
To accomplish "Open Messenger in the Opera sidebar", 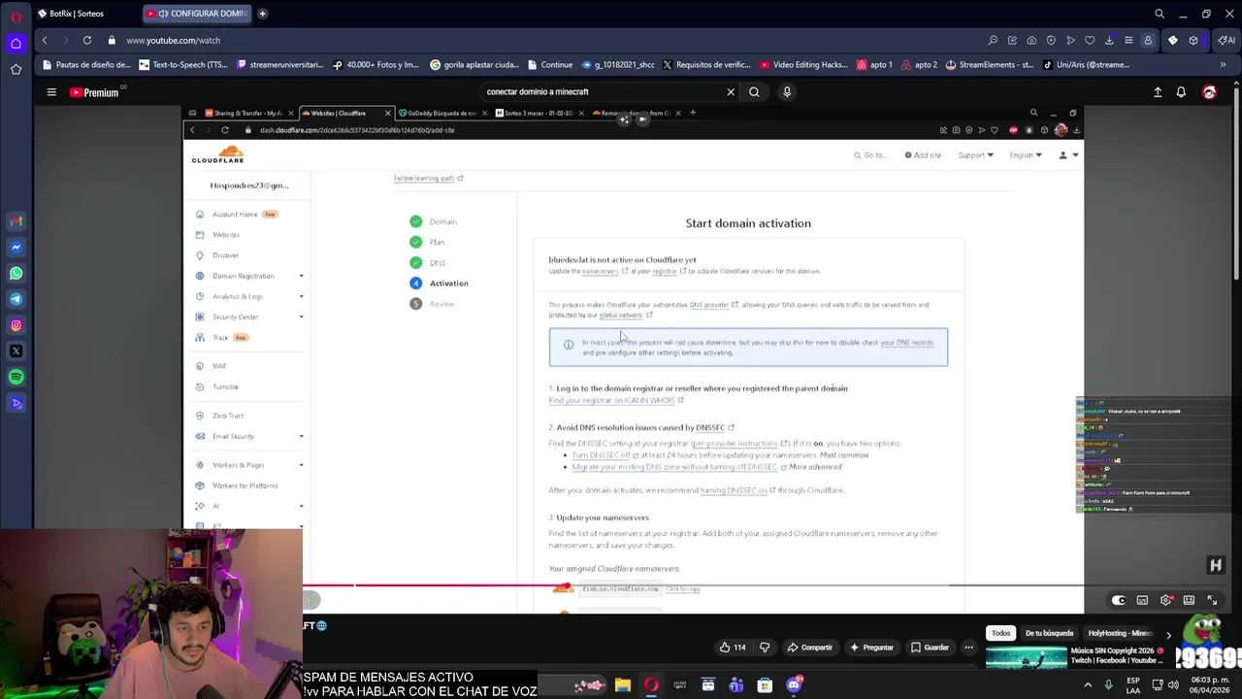I will (16, 248).
